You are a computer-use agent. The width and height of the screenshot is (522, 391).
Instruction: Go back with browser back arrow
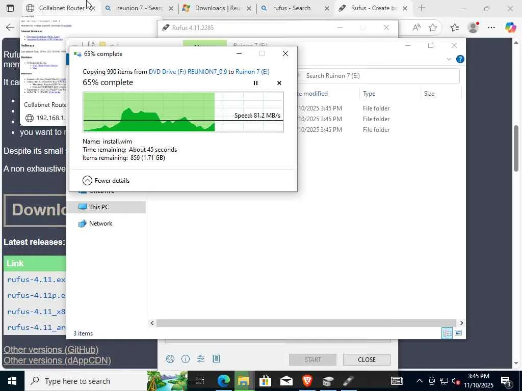(10, 27)
